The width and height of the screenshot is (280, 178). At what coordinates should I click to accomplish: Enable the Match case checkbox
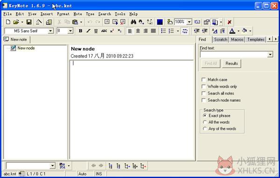tap(203, 79)
